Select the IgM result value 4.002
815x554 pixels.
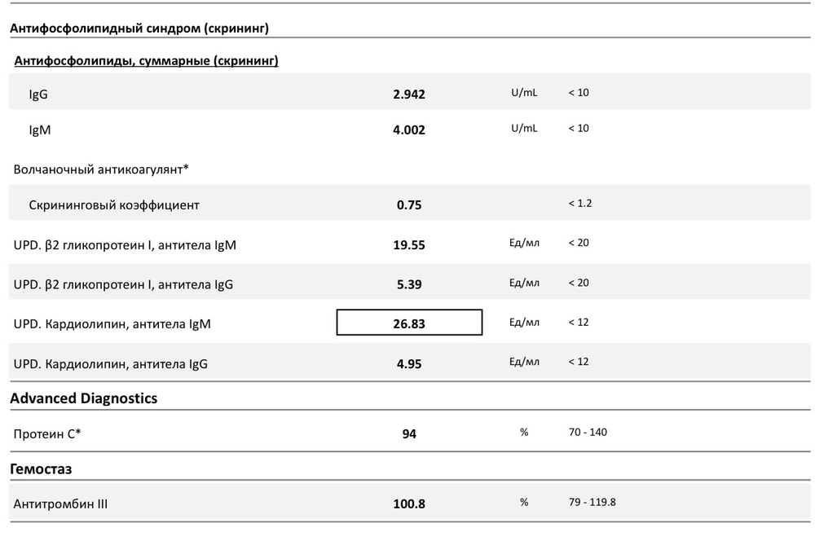point(409,130)
